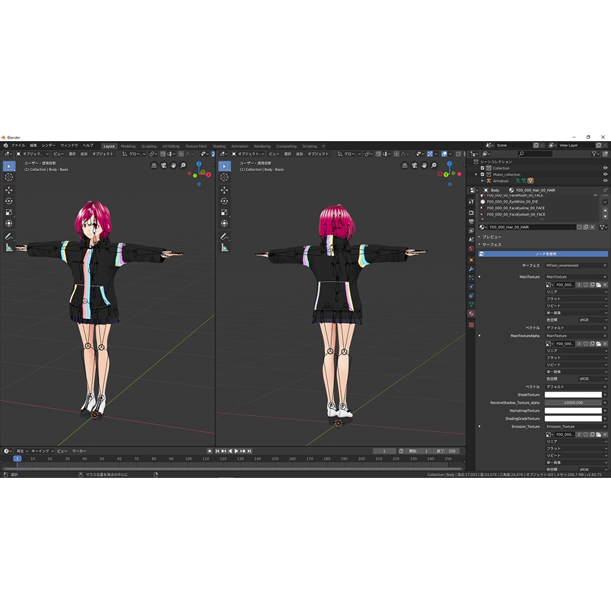This screenshot has height=611, width=611.
Task: Switch to the Shading workspace tab
Action: [x=219, y=146]
